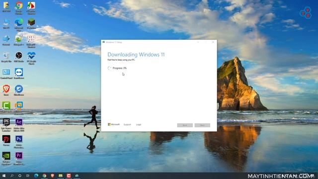
Task: Click the Downloading Windows 11 heading
Action: (x=136, y=55)
